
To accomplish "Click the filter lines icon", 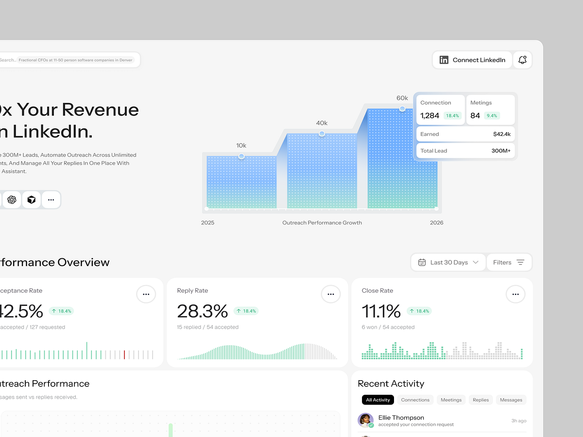I will pos(520,262).
